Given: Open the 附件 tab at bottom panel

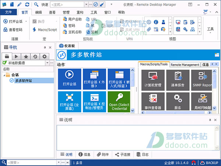Looking at the screenshot, I should 103,155.
